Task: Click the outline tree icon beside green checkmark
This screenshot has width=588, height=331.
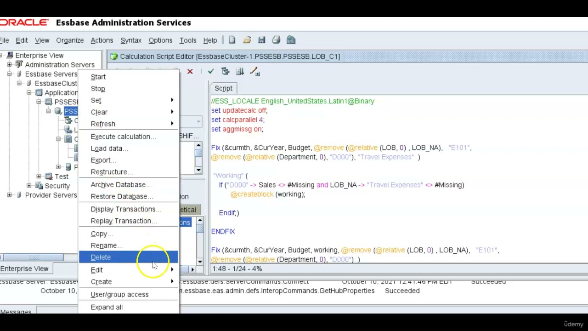Action: pos(225,71)
